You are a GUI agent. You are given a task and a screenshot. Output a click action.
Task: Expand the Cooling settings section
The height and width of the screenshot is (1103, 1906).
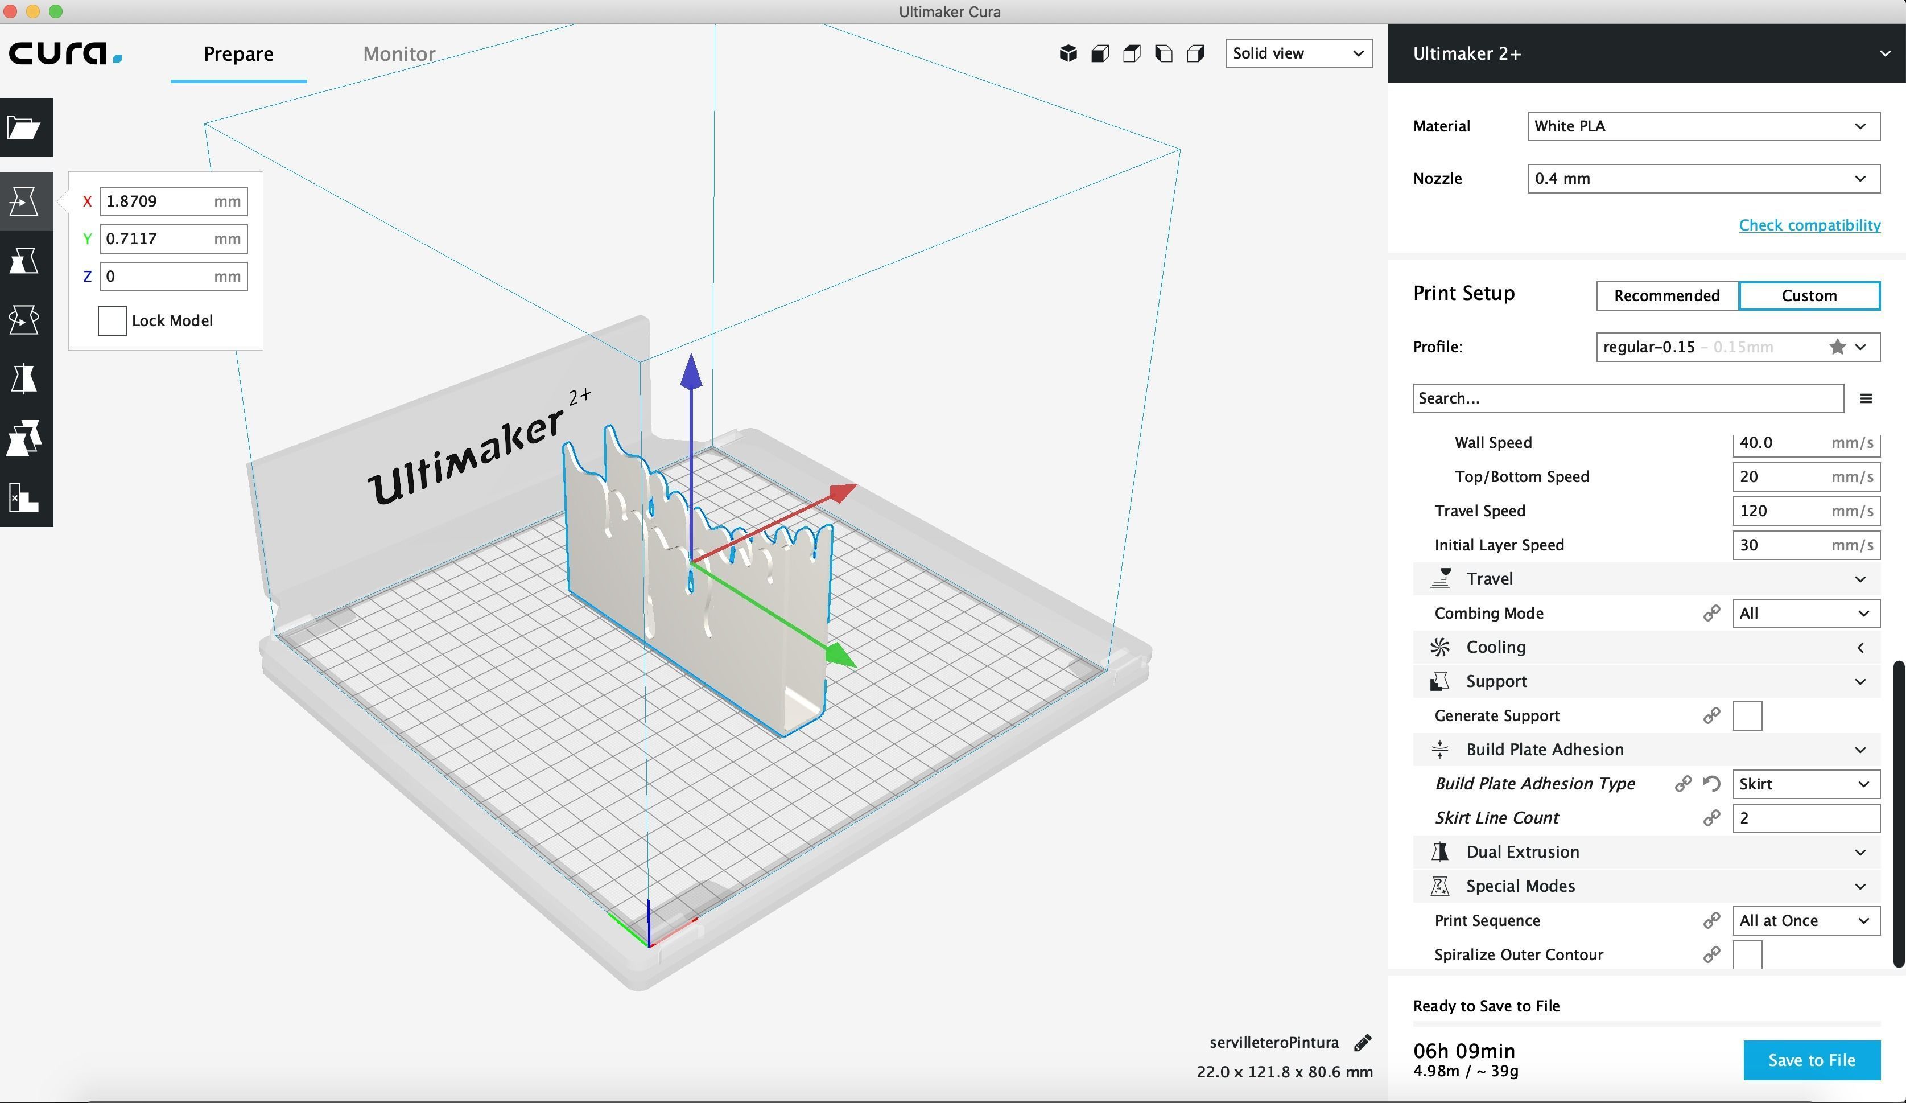(x=1646, y=648)
